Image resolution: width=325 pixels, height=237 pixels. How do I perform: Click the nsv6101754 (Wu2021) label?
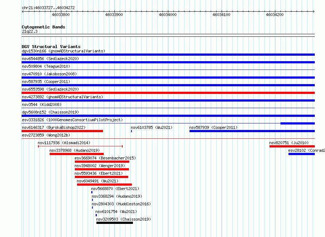[x=116, y=212]
